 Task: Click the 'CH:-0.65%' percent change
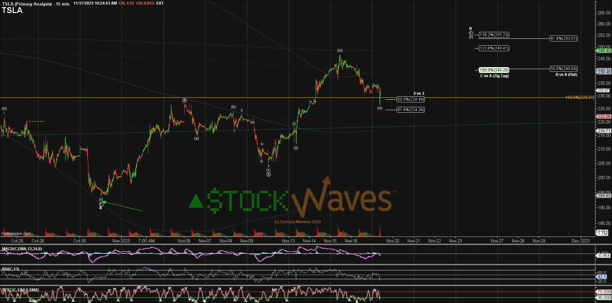145,3
